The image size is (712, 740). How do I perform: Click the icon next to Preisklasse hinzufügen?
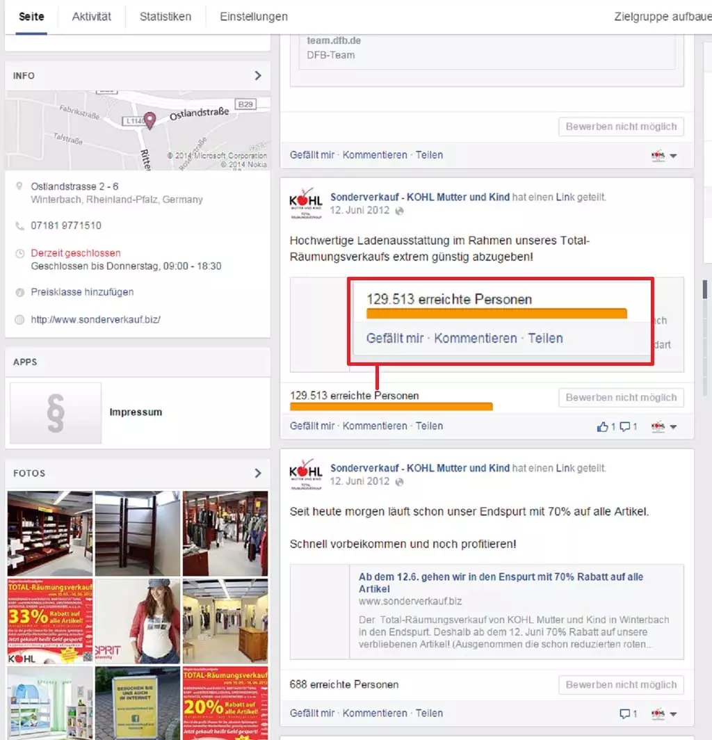click(x=20, y=293)
